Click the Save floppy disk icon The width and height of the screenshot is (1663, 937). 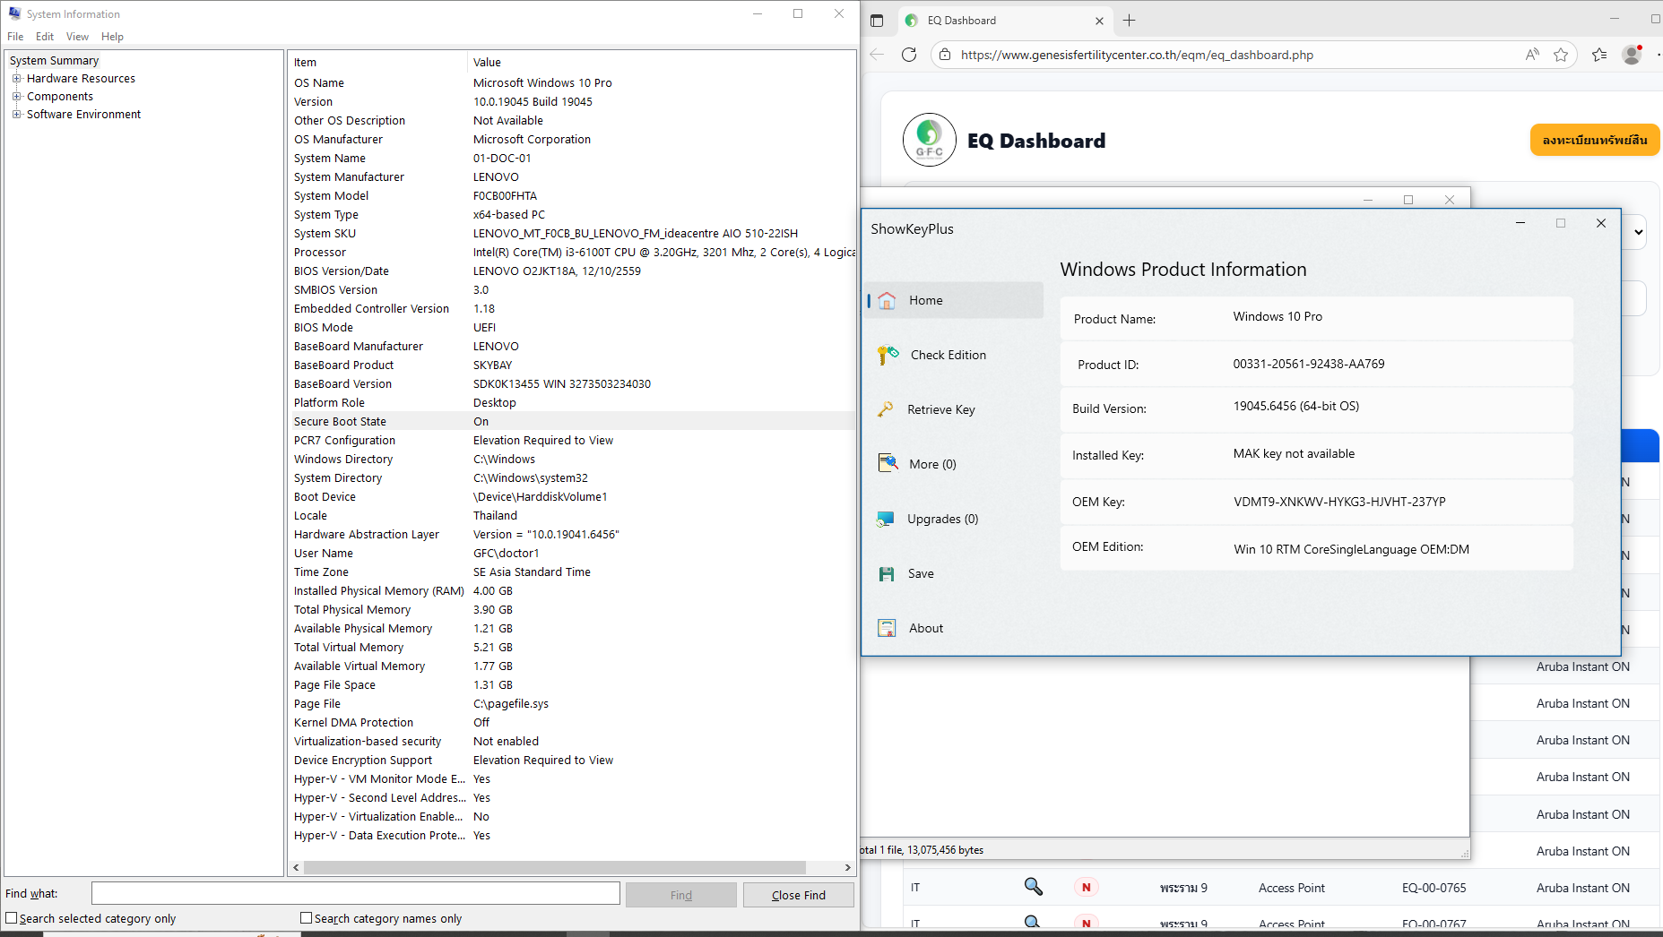click(x=886, y=574)
